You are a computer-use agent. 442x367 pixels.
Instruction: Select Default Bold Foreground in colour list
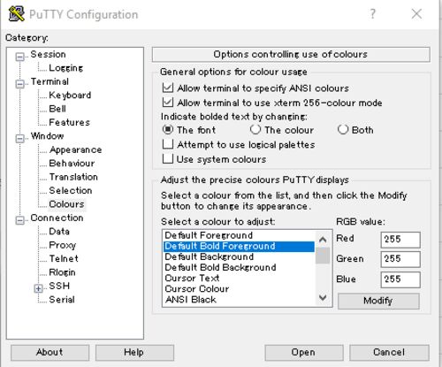pos(239,247)
